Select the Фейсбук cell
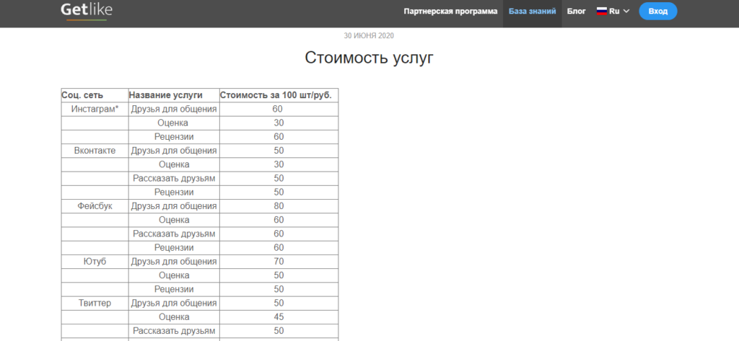This screenshot has width=739, height=341. (x=95, y=205)
